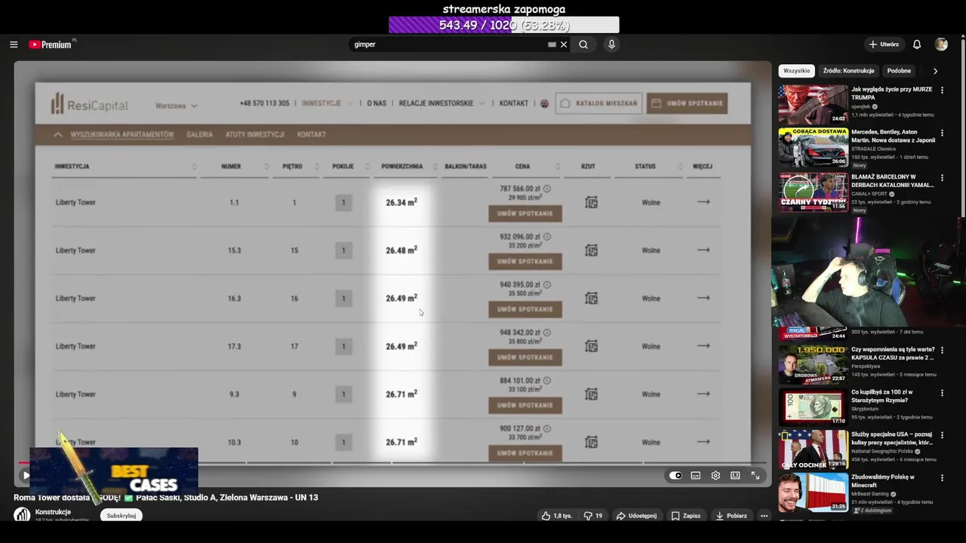This screenshot has height=543, width=966.
Task: Toggle the autoplay switch in player
Action: tap(675, 475)
